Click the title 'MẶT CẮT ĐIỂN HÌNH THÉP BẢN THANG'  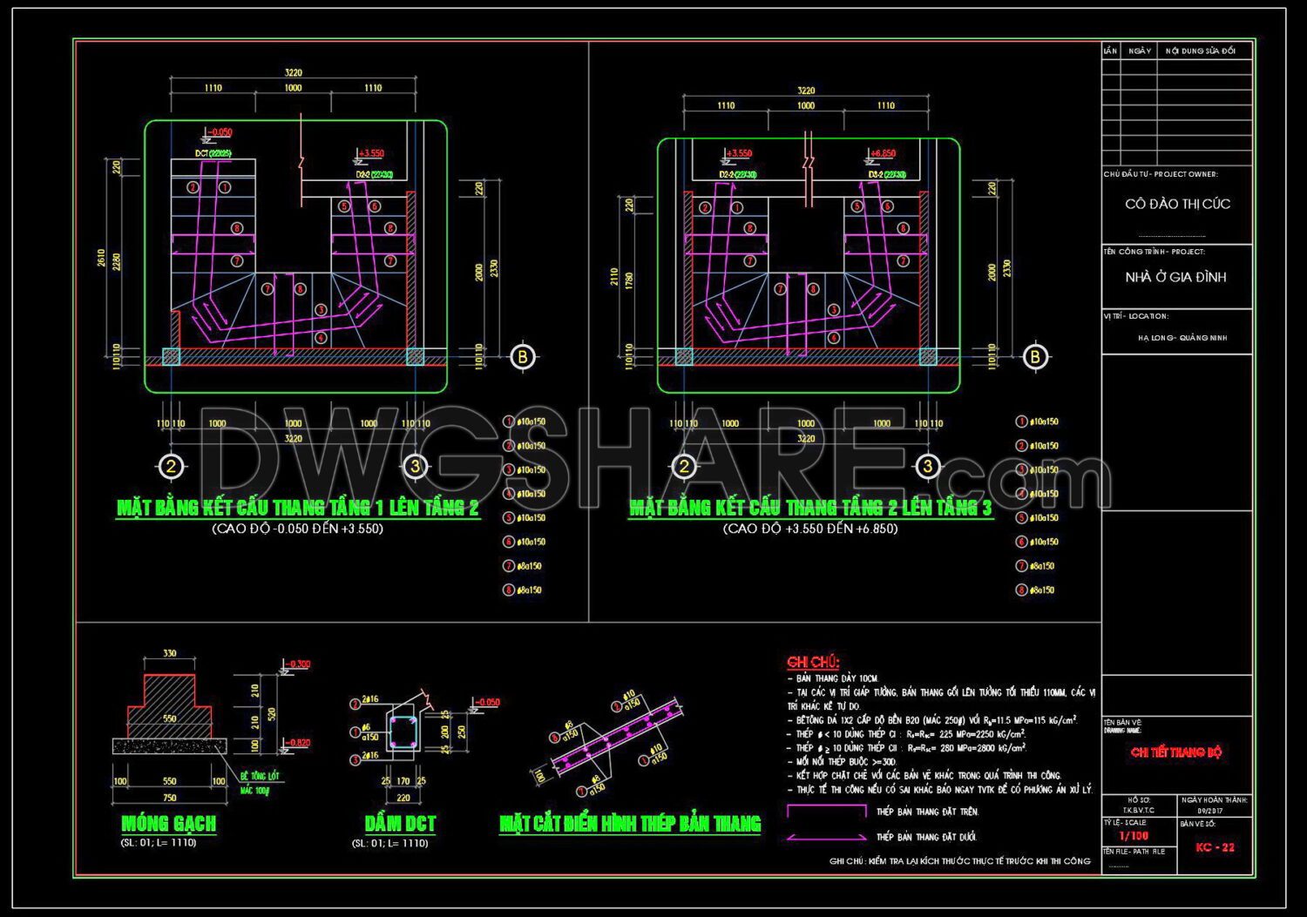tap(630, 823)
